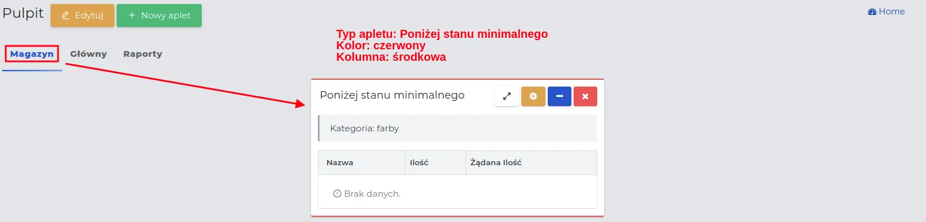The image size is (926, 222).
Task: Click the info icon beside Brak danych
Action: point(337,194)
